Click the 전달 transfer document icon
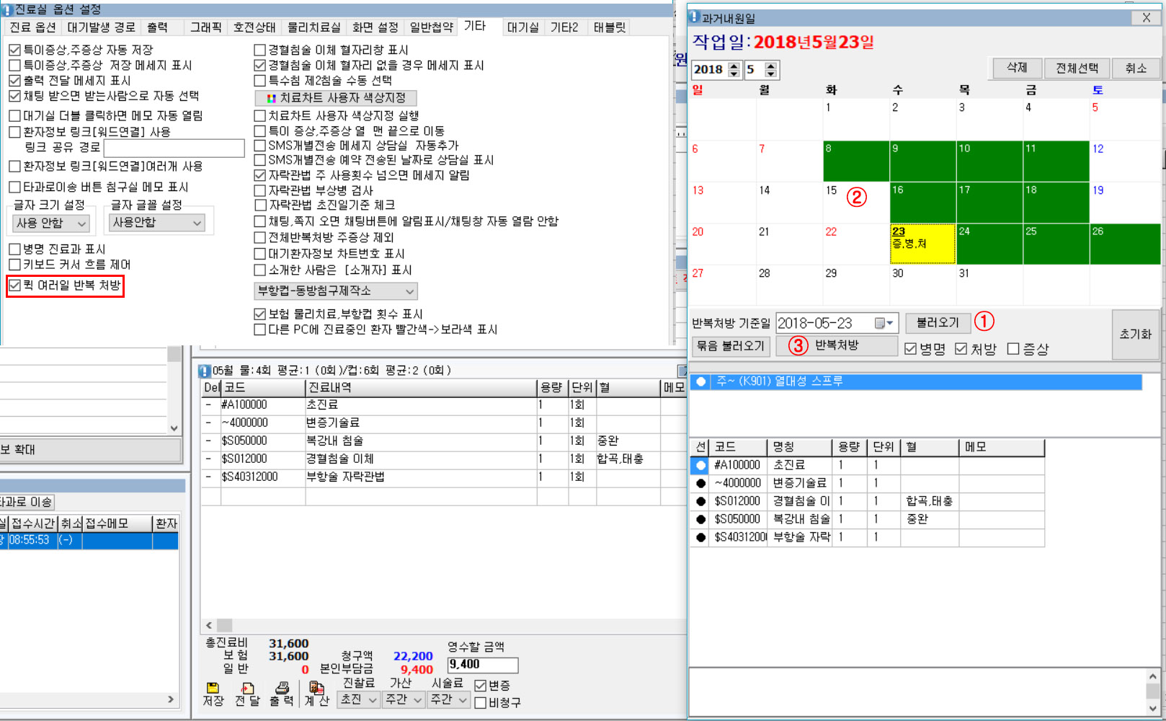1166x721 pixels. [x=247, y=689]
